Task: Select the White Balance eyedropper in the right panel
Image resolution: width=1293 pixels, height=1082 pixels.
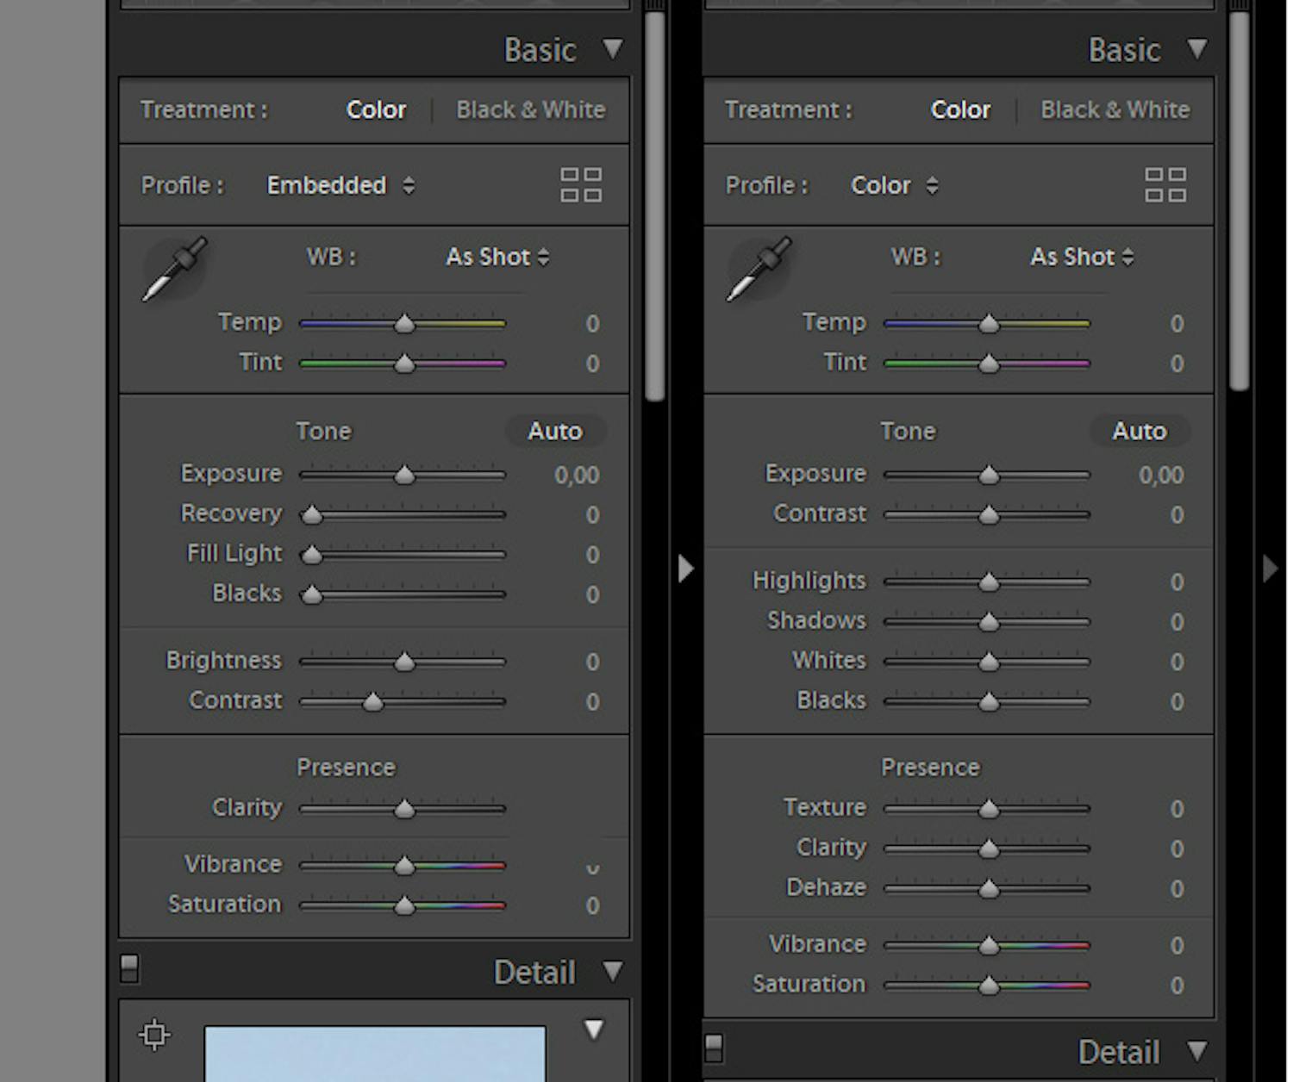Action: tap(759, 267)
